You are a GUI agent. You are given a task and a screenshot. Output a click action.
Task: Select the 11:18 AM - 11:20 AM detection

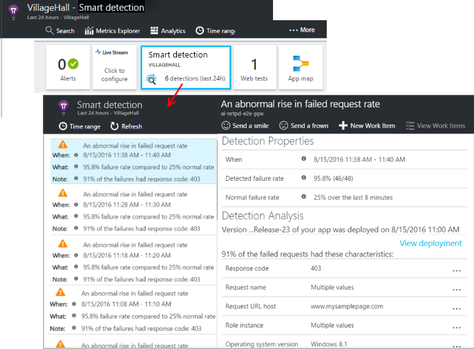pyautogui.click(x=133, y=261)
